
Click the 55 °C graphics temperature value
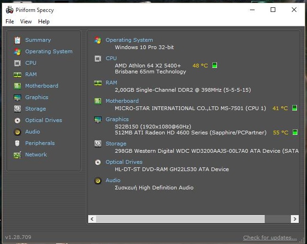280,133
